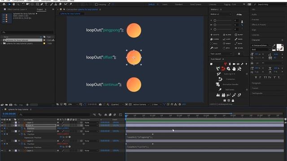Click the eyedropper in Character panel
Image resolution: width=287 pixels, height=161 pixels.
point(274,46)
